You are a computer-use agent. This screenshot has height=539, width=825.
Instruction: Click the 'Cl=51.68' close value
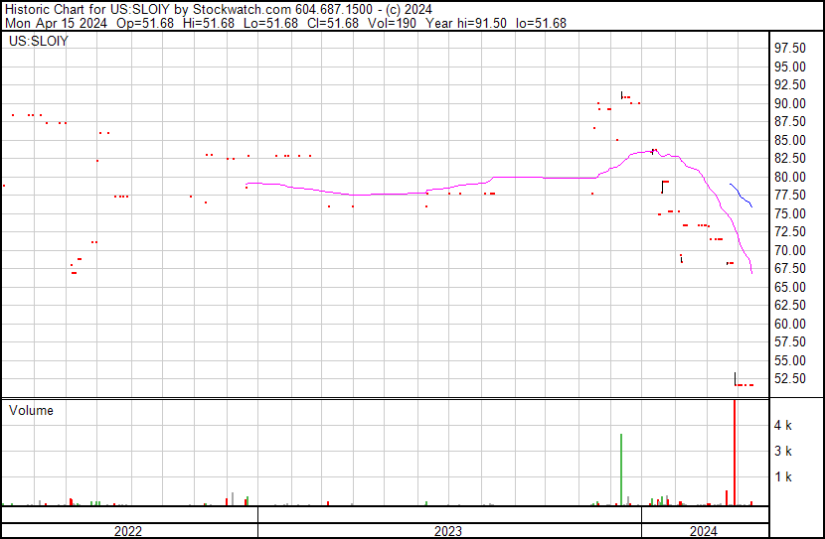(x=333, y=23)
